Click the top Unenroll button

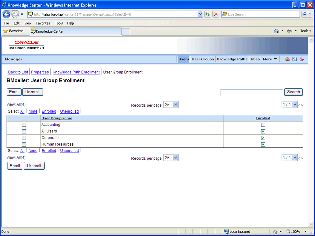click(32, 92)
